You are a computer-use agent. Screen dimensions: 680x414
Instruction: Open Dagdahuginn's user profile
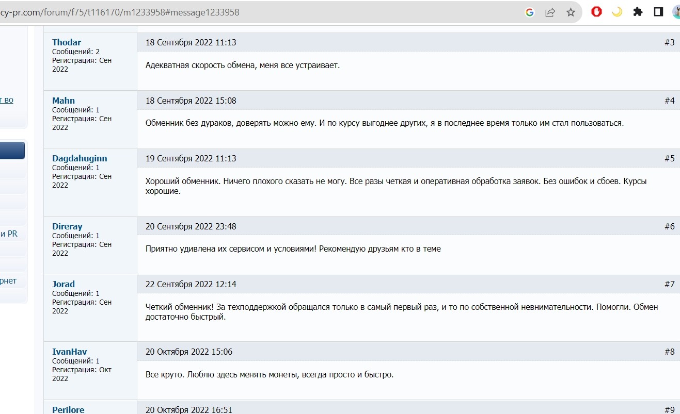[x=80, y=158]
